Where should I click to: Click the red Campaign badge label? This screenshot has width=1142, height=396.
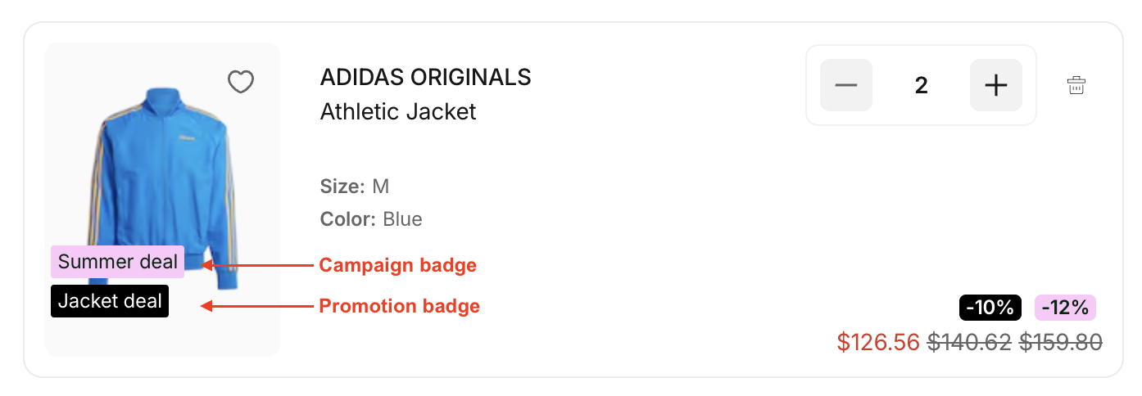tap(397, 265)
